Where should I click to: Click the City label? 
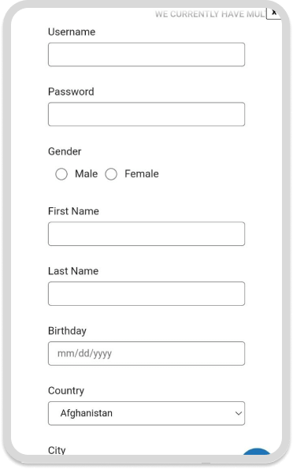(57, 450)
